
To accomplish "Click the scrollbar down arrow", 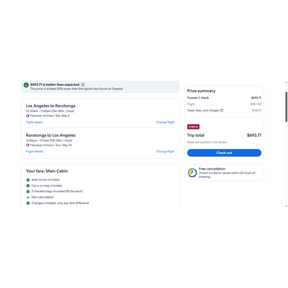I will coord(286,206).
